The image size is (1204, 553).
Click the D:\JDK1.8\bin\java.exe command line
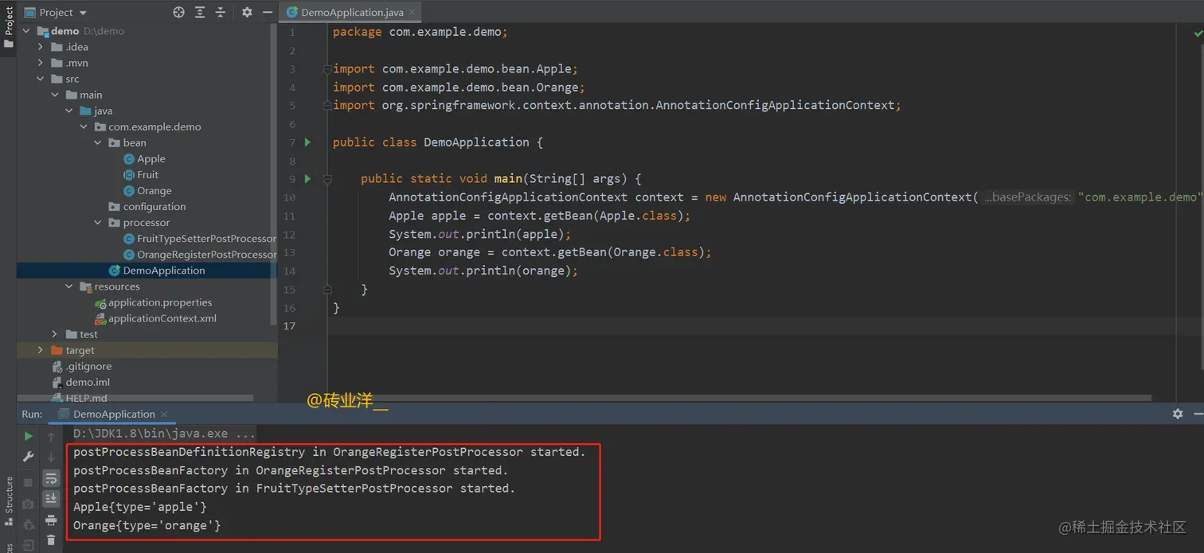pyautogui.click(x=164, y=434)
